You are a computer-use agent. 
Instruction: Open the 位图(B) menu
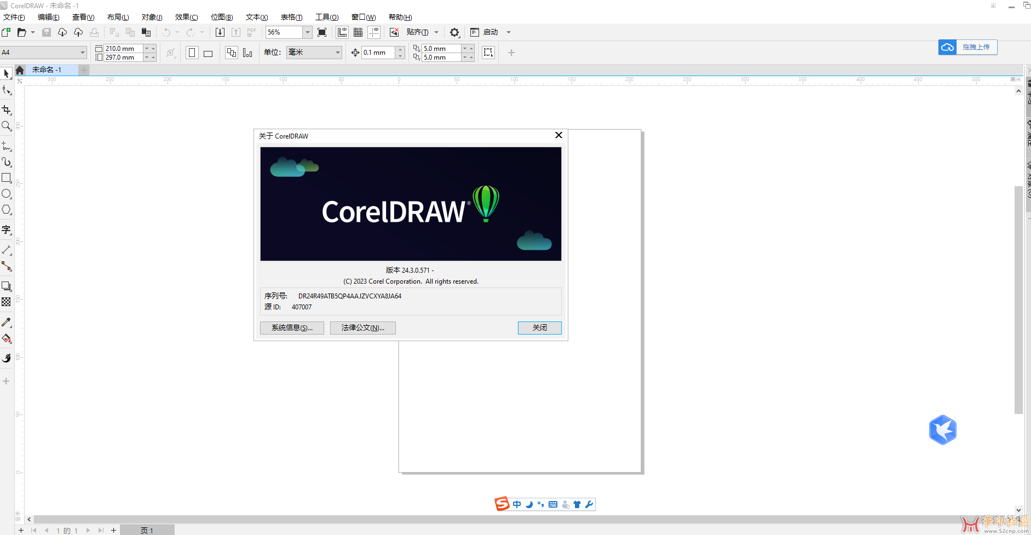click(x=222, y=17)
